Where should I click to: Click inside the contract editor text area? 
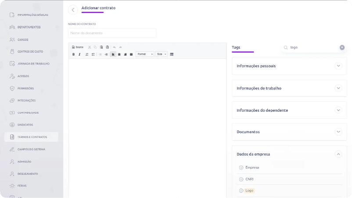click(x=147, y=127)
